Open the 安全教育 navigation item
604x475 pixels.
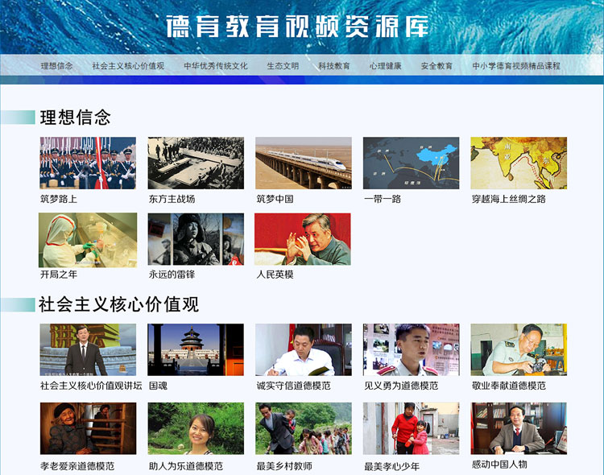(x=436, y=66)
